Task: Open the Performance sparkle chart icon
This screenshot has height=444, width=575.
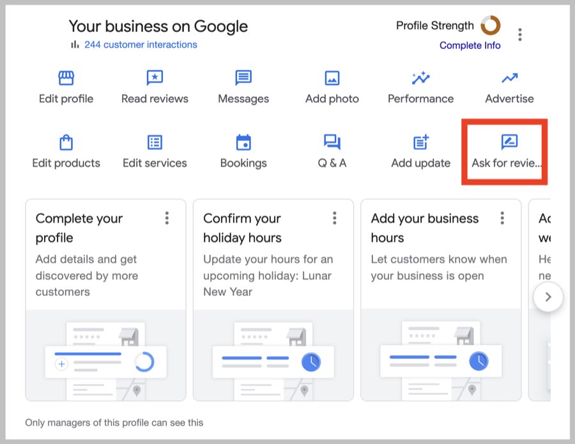Action: (x=420, y=78)
